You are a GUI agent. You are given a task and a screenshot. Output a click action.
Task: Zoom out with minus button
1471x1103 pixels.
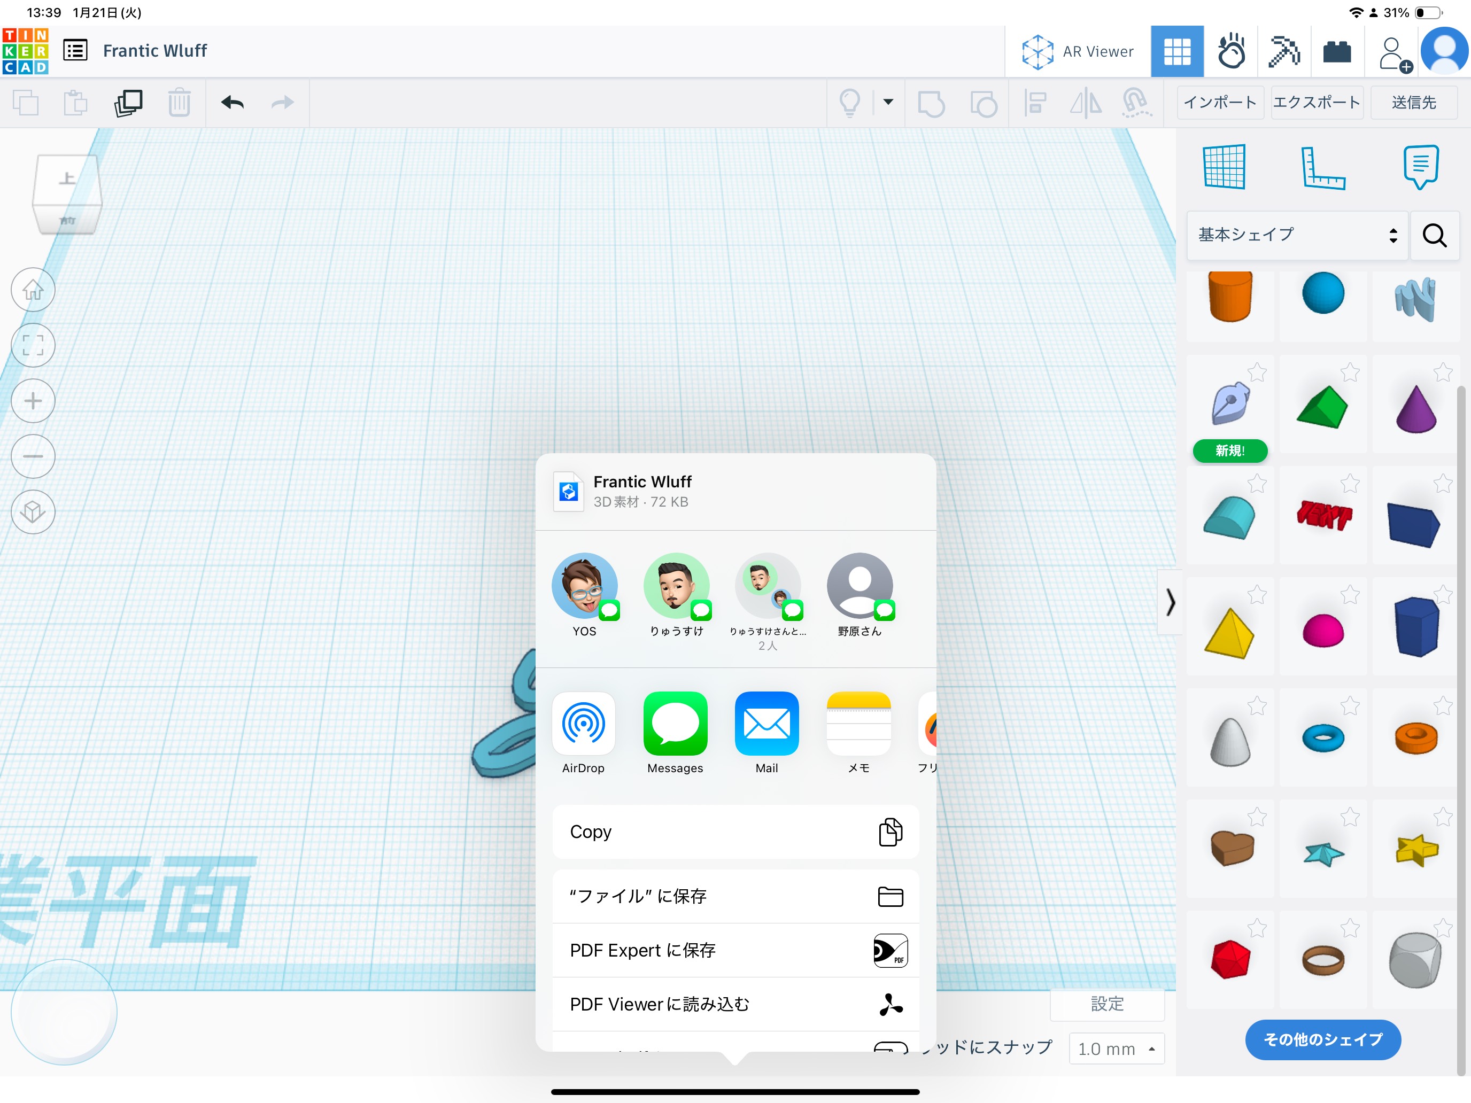click(33, 456)
